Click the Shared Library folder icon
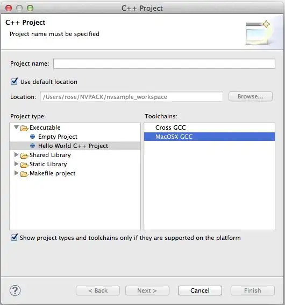Image resolution: width=285 pixels, height=305 pixels. [24, 155]
